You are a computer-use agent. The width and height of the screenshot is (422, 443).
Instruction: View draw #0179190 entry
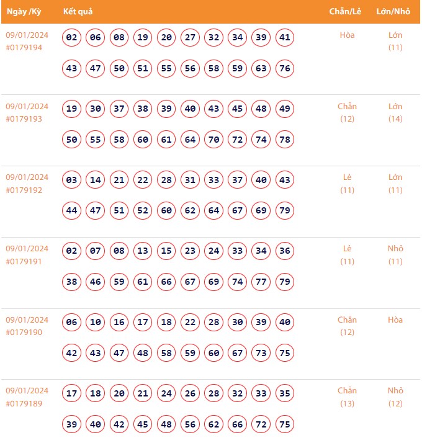(24, 333)
